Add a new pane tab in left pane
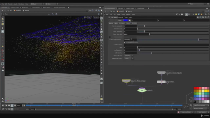Image resolution: width=210 pixels, height=118 pixels. tap(69, 8)
